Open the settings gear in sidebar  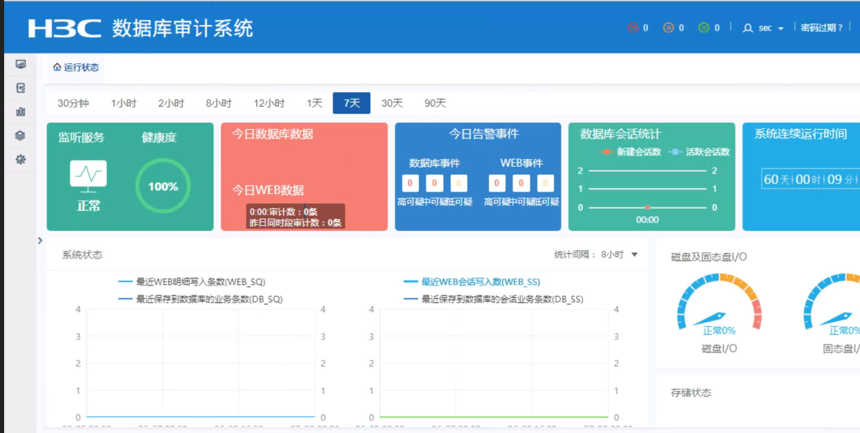tap(21, 160)
